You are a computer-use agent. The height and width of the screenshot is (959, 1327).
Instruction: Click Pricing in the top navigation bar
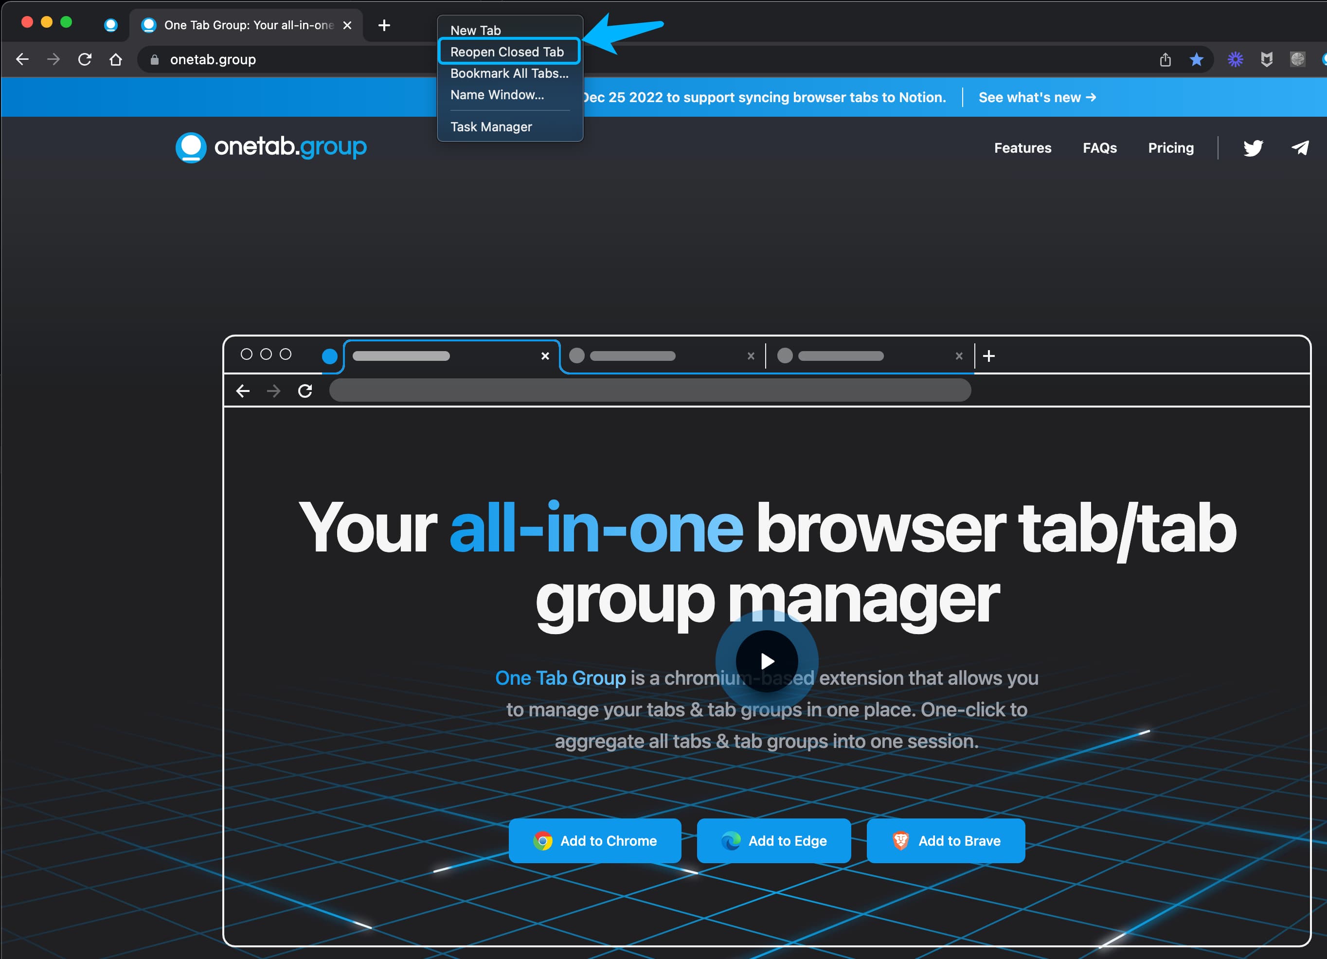1171,148
